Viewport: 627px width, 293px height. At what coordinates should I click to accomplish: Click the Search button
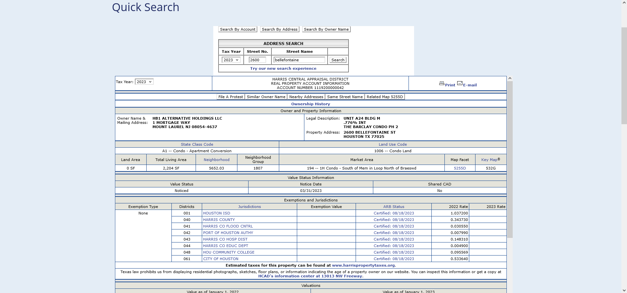[338, 60]
